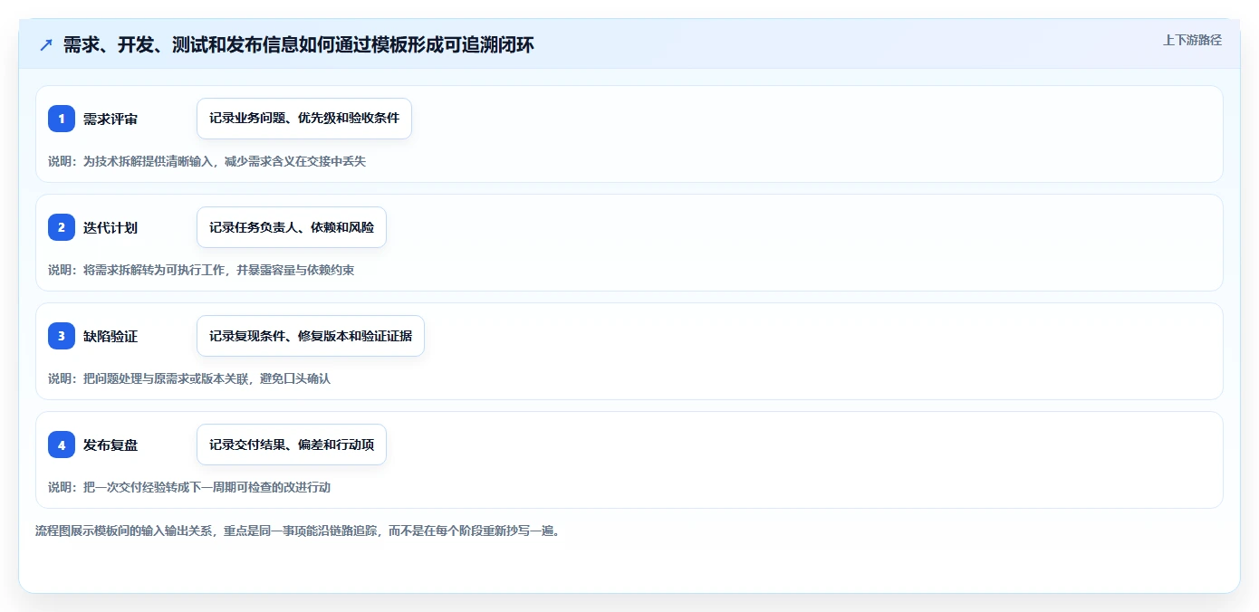The width and height of the screenshot is (1259, 612).
Task: Click 记录交付结果、偏差和行动项 chip
Action: coord(292,445)
